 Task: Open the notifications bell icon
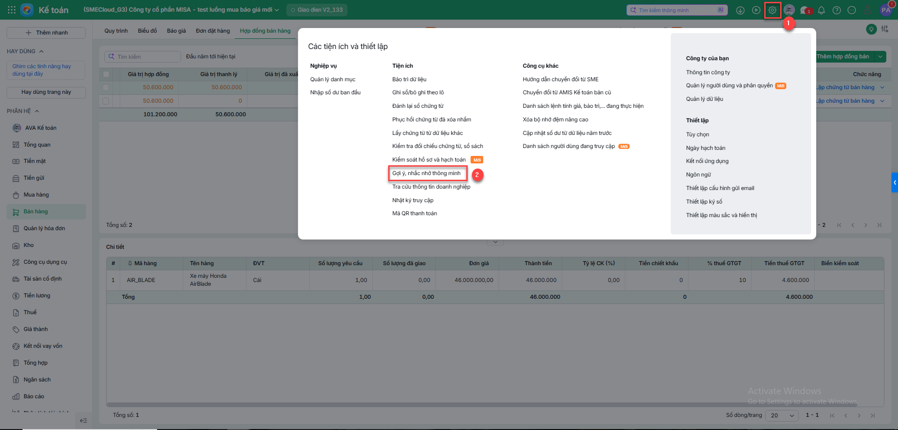pos(821,10)
